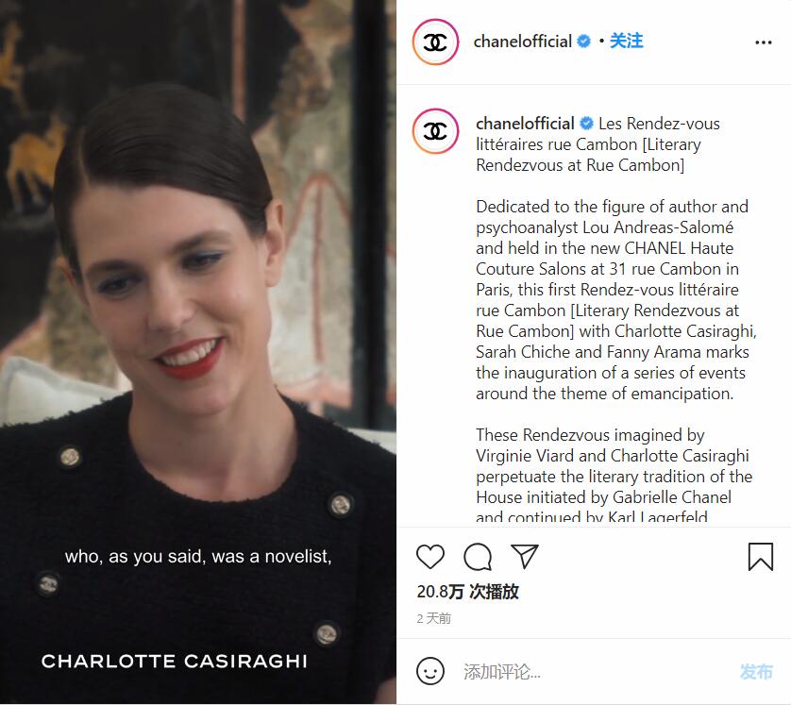
Task: Like the post with heart icon
Action: (x=430, y=557)
